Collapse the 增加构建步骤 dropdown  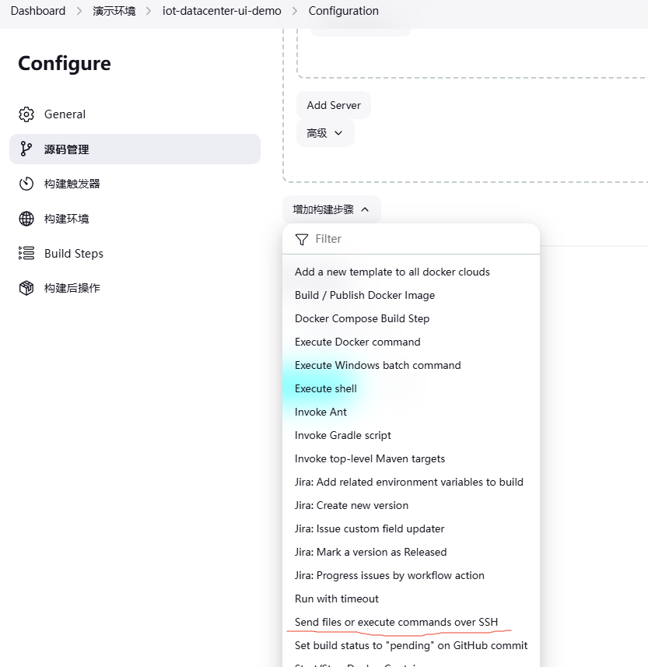331,209
